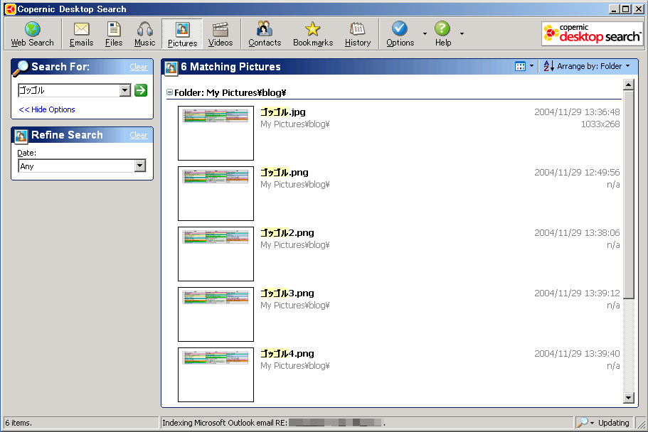Open thumbnail of ゴッゴル.jpg

(216, 133)
